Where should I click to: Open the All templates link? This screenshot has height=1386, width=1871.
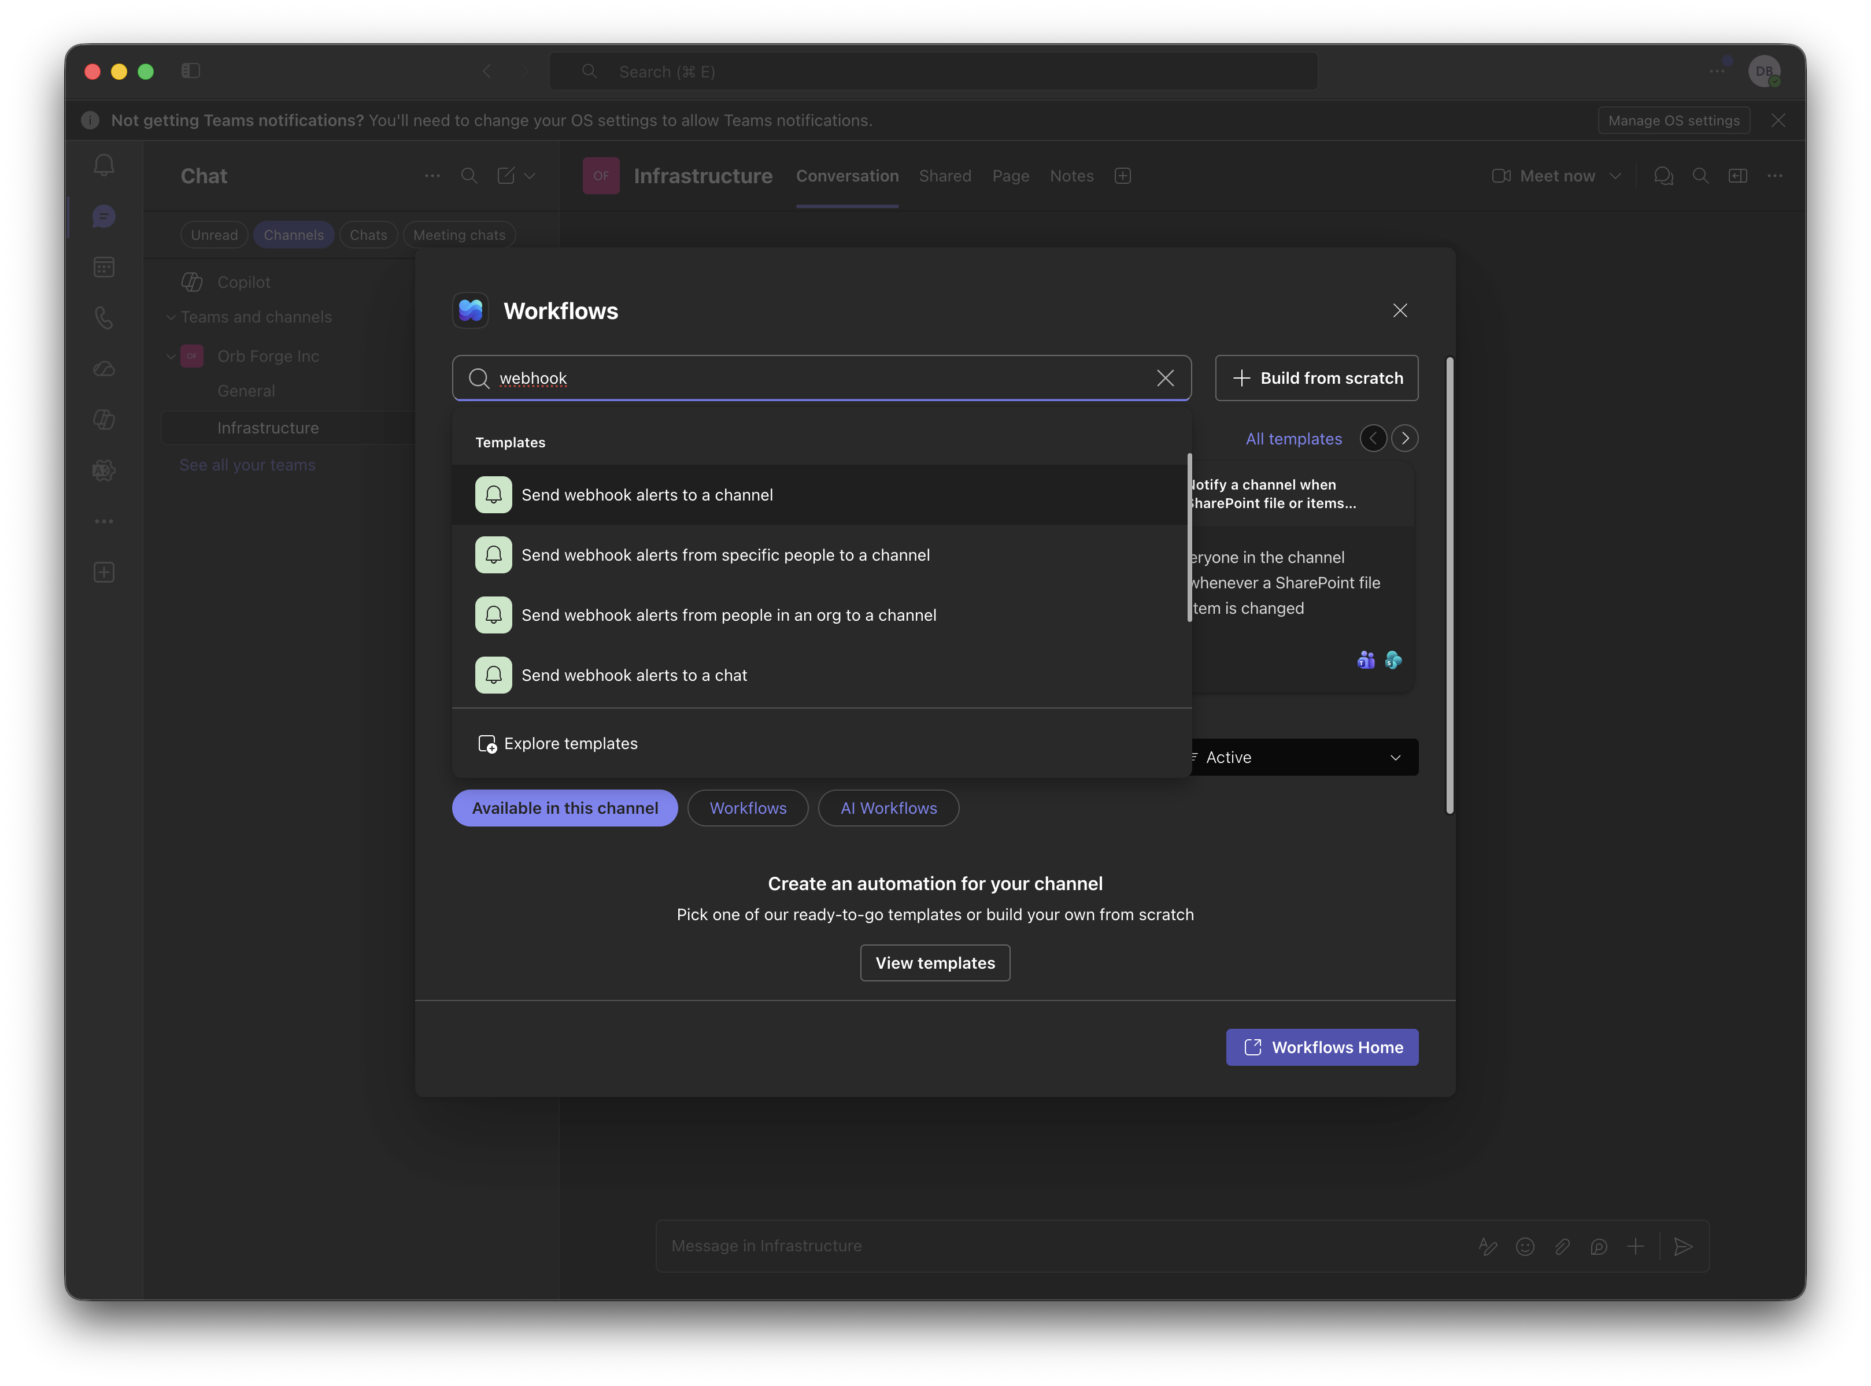pos(1293,439)
